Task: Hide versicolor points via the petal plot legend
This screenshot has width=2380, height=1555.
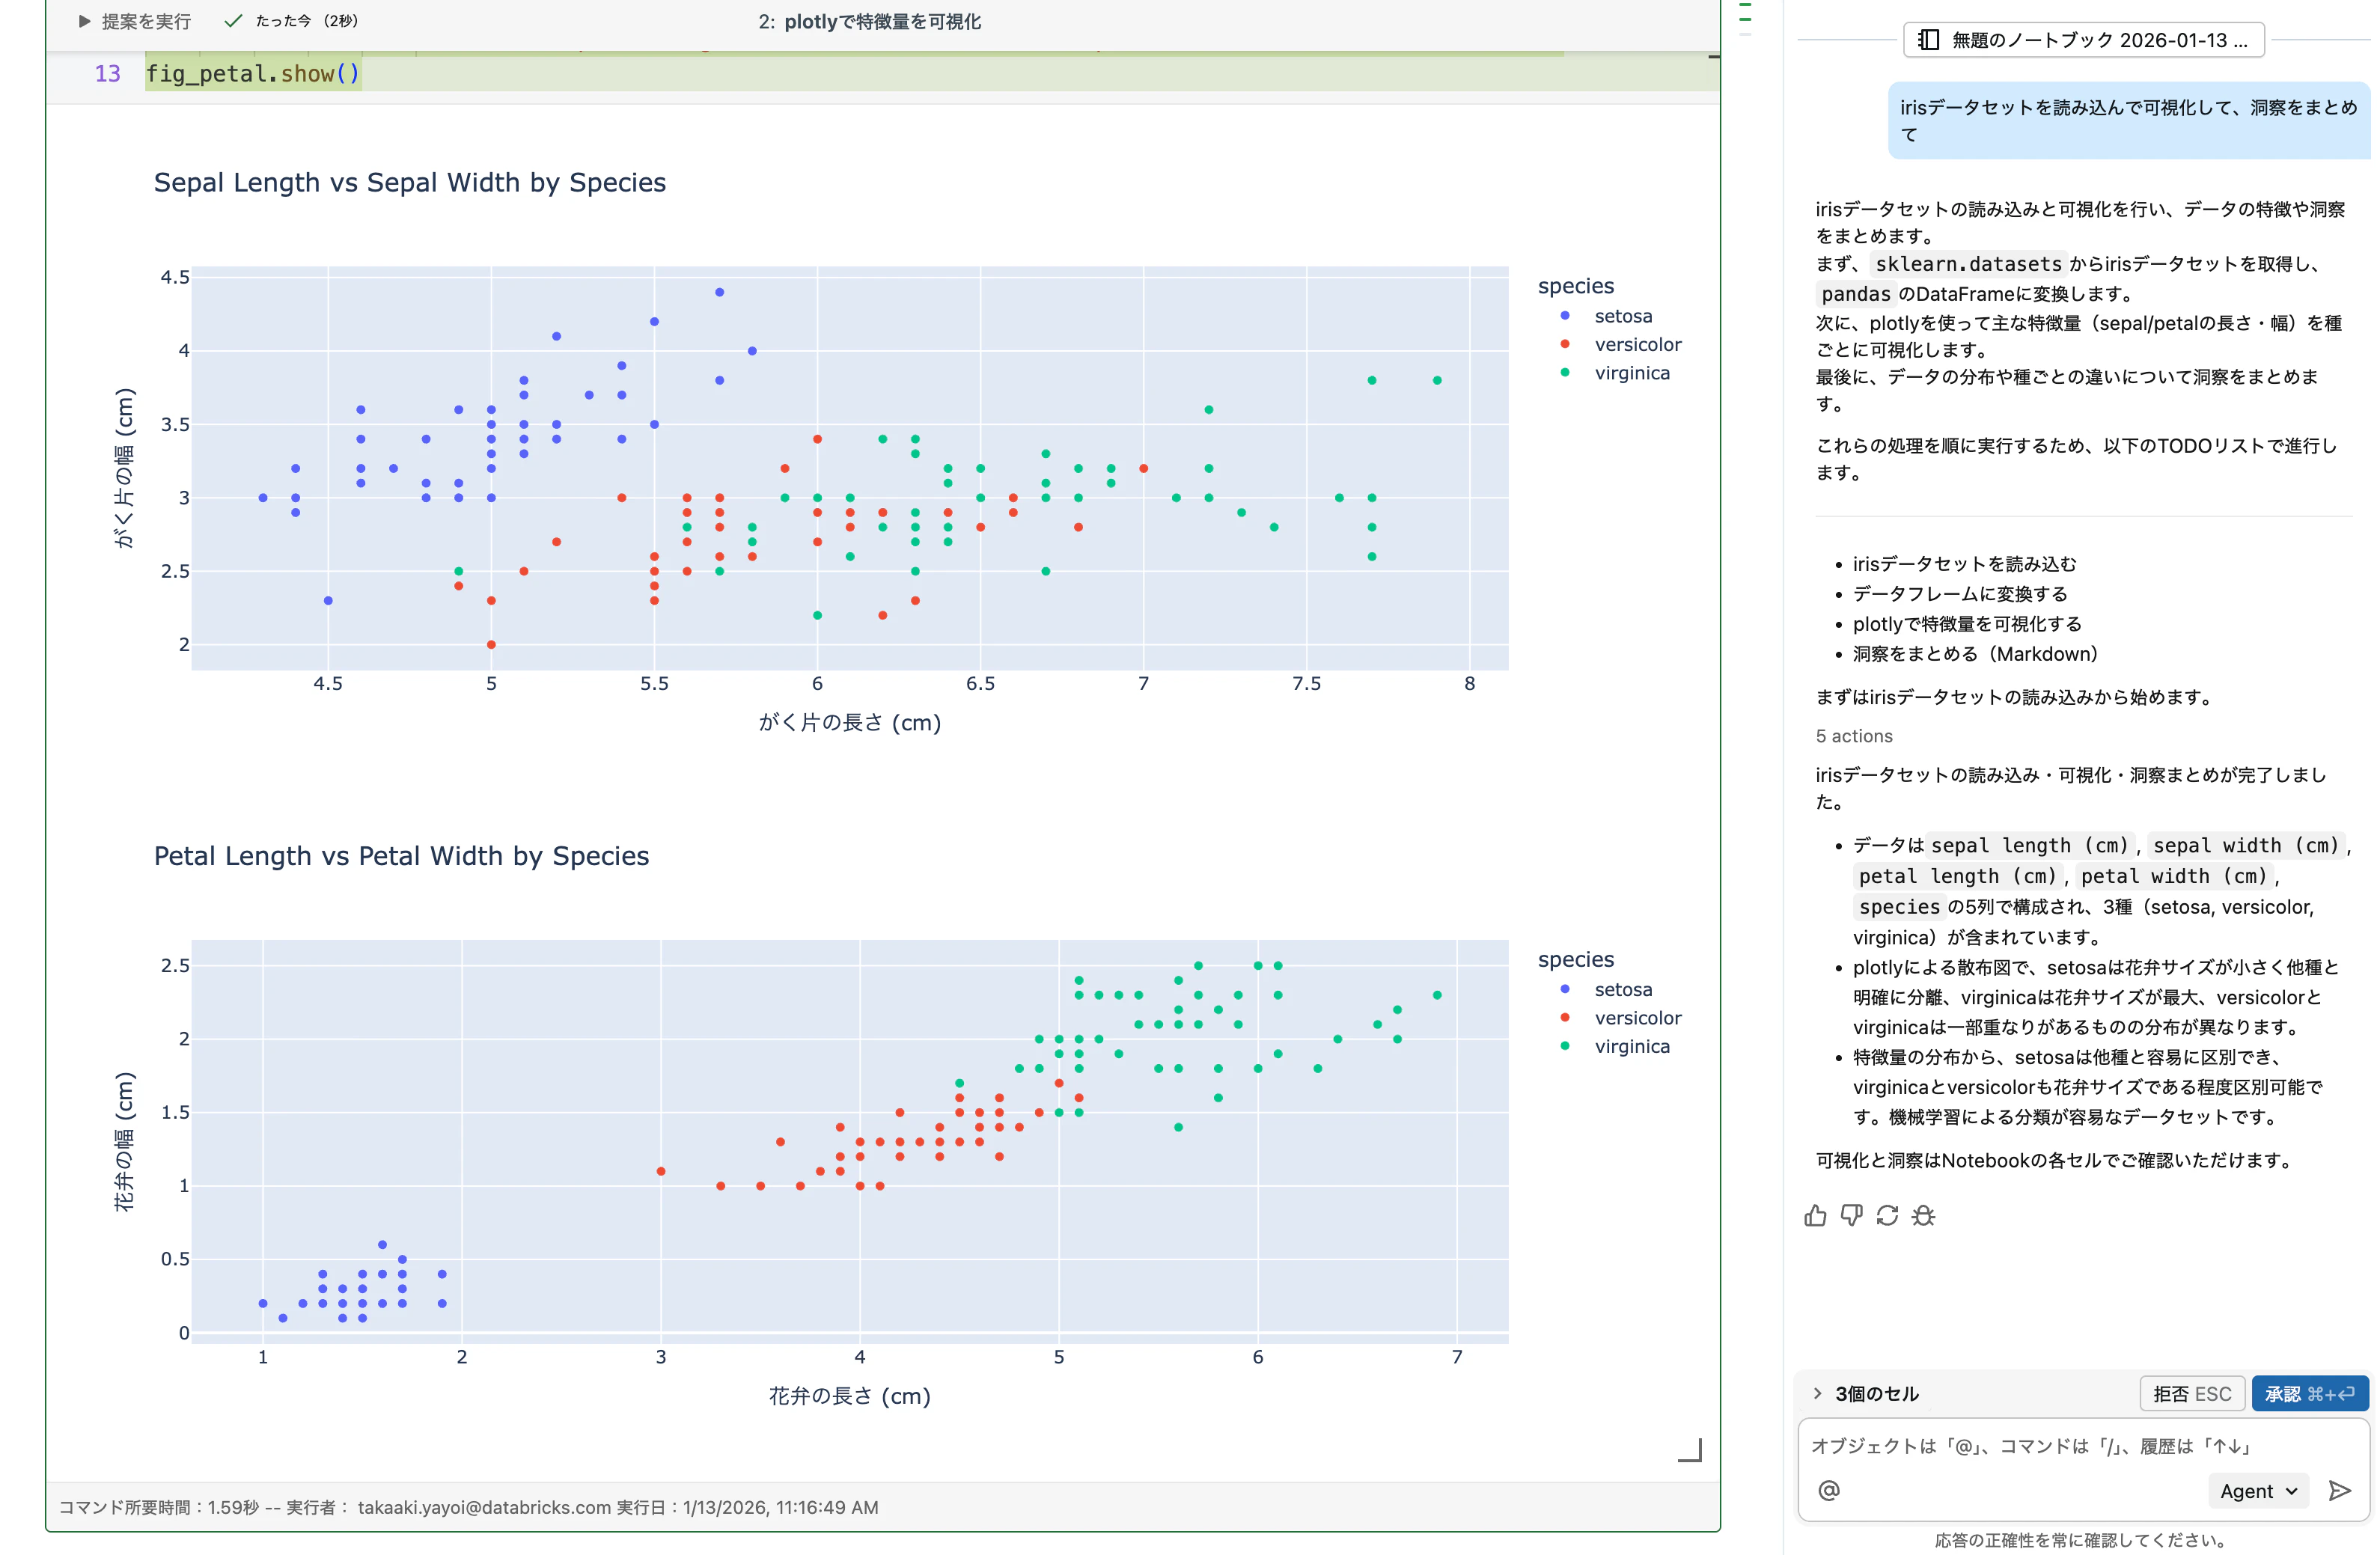Action: click(x=1638, y=1018)
